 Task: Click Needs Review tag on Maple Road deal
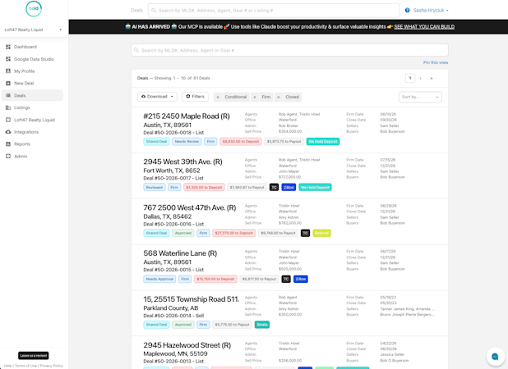[187, 142]
